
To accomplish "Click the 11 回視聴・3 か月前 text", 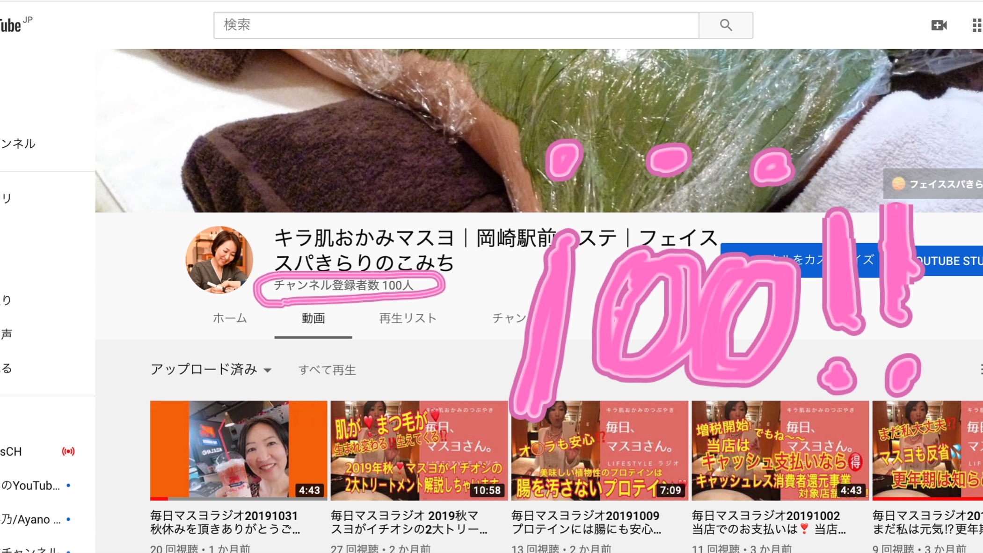I will point(742,548).
